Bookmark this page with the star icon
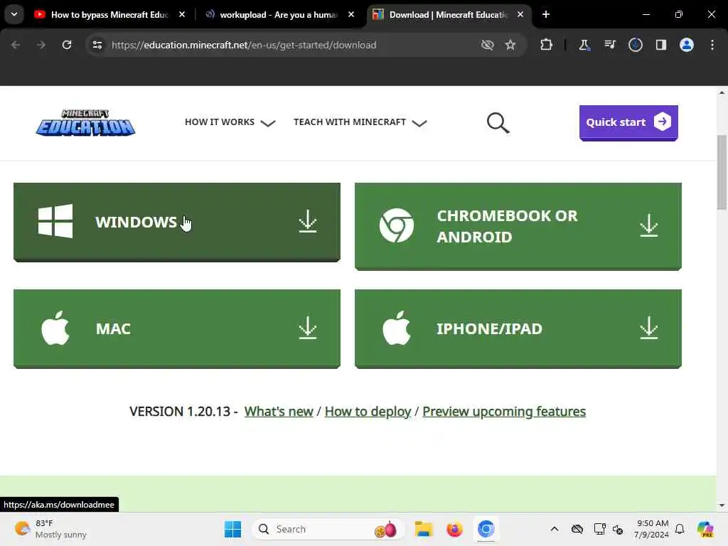This screenshot has height=546, width=728. pos(510,45)
